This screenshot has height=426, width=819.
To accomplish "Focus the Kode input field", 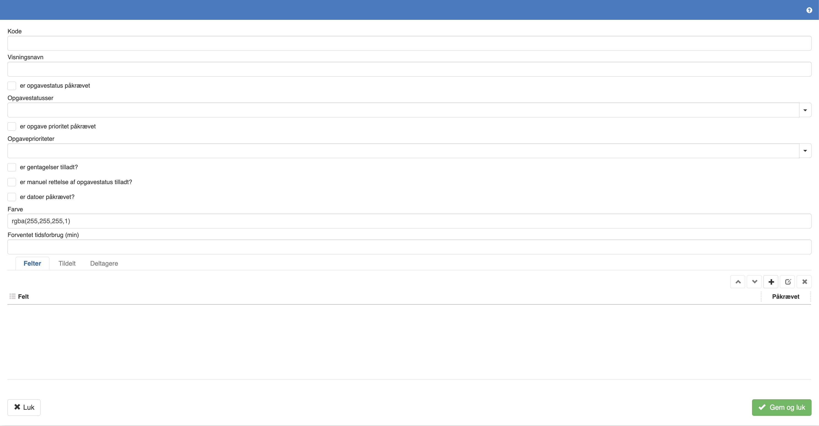I will 409,43.
